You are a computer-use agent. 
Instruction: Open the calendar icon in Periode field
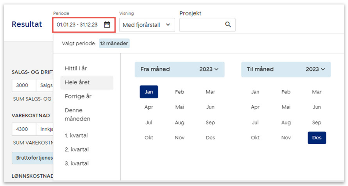pos(107,25)
